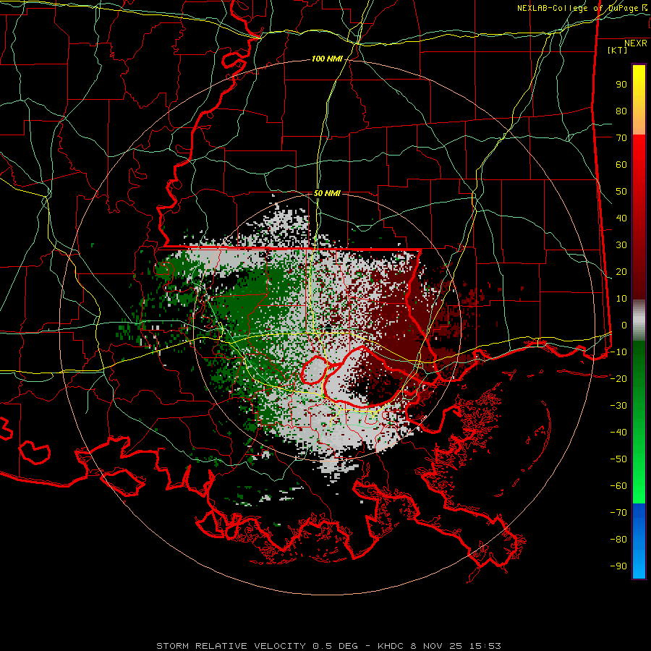Click the 60 value on the color scale
651x651 pixels.
(621, 165)
